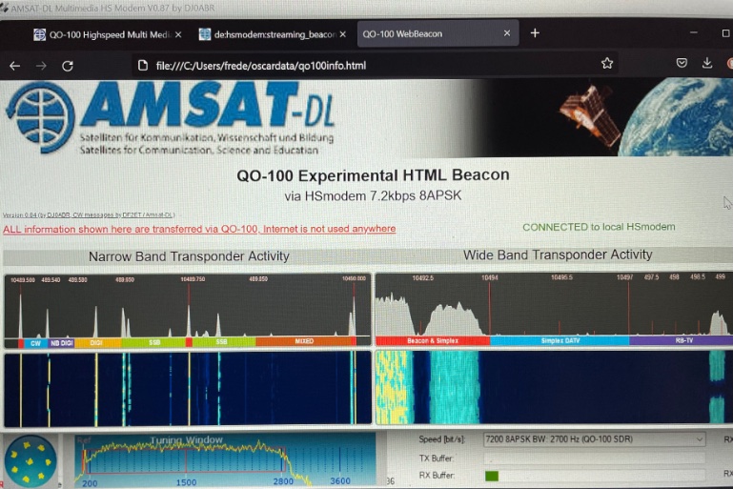
Task: Close the QO-100 WebBeacon tab
Action: (x=507, y=33)
